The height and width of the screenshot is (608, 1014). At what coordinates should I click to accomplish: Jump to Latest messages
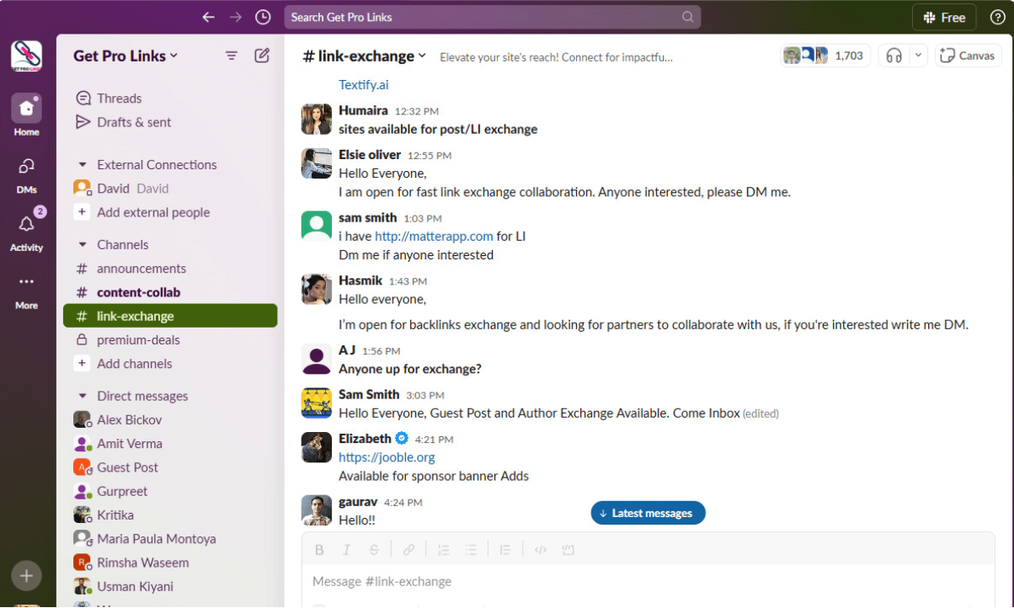coord(648,513)
